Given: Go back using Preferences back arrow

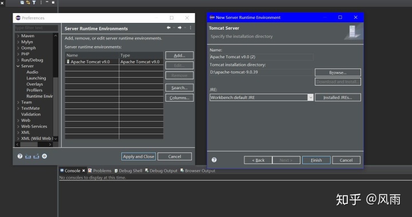Looking at the screenshot, I should click(168, 27).
